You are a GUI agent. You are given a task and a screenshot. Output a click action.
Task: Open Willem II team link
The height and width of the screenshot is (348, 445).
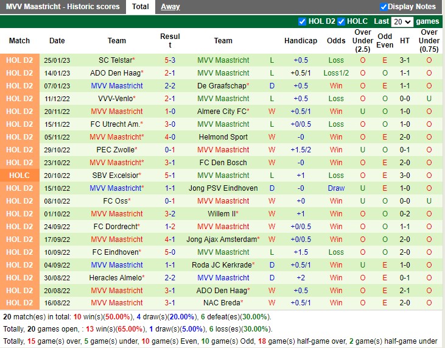click(223, 214)
